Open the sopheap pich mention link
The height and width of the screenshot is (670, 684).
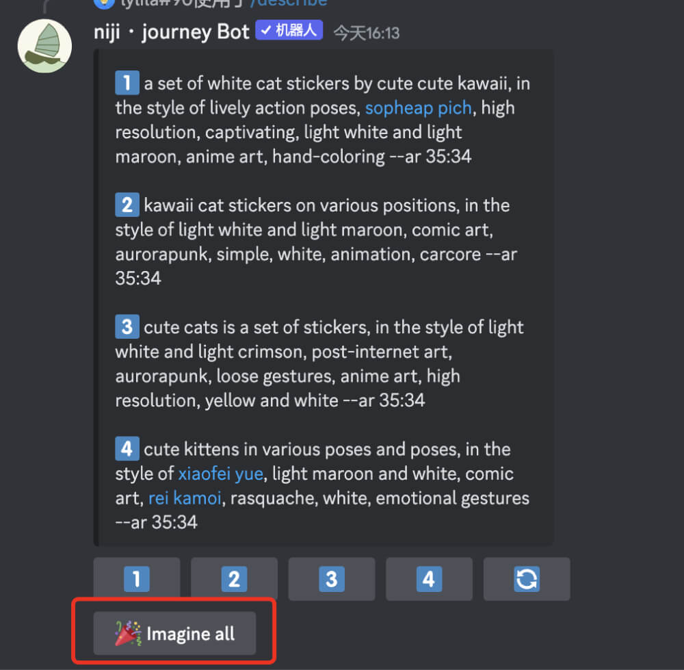pos(418,107)
